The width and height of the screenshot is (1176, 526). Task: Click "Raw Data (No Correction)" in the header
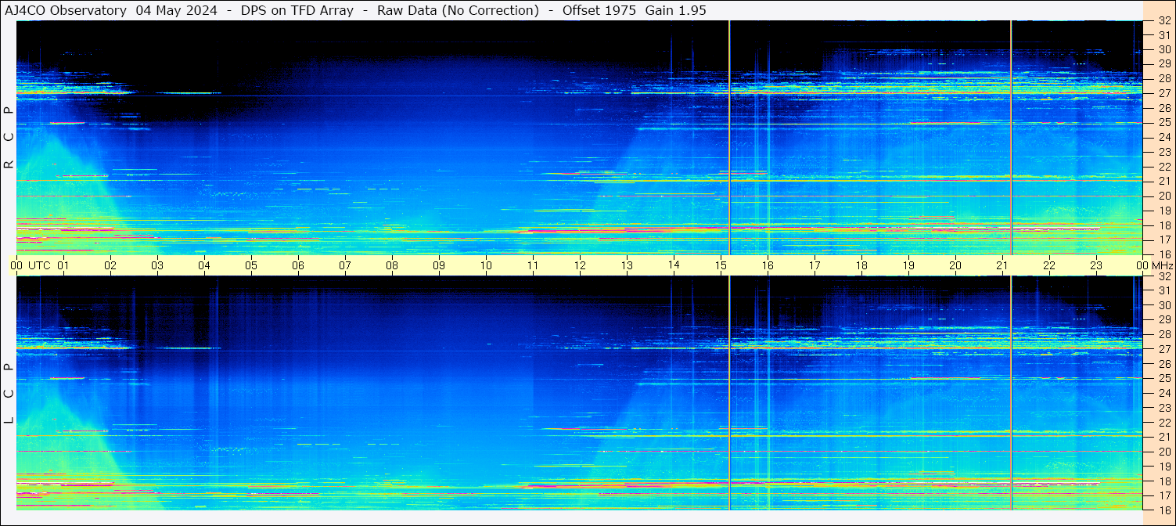coord(459,10)
